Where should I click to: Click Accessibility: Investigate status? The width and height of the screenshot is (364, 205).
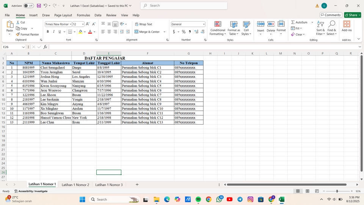coord(31,191)
